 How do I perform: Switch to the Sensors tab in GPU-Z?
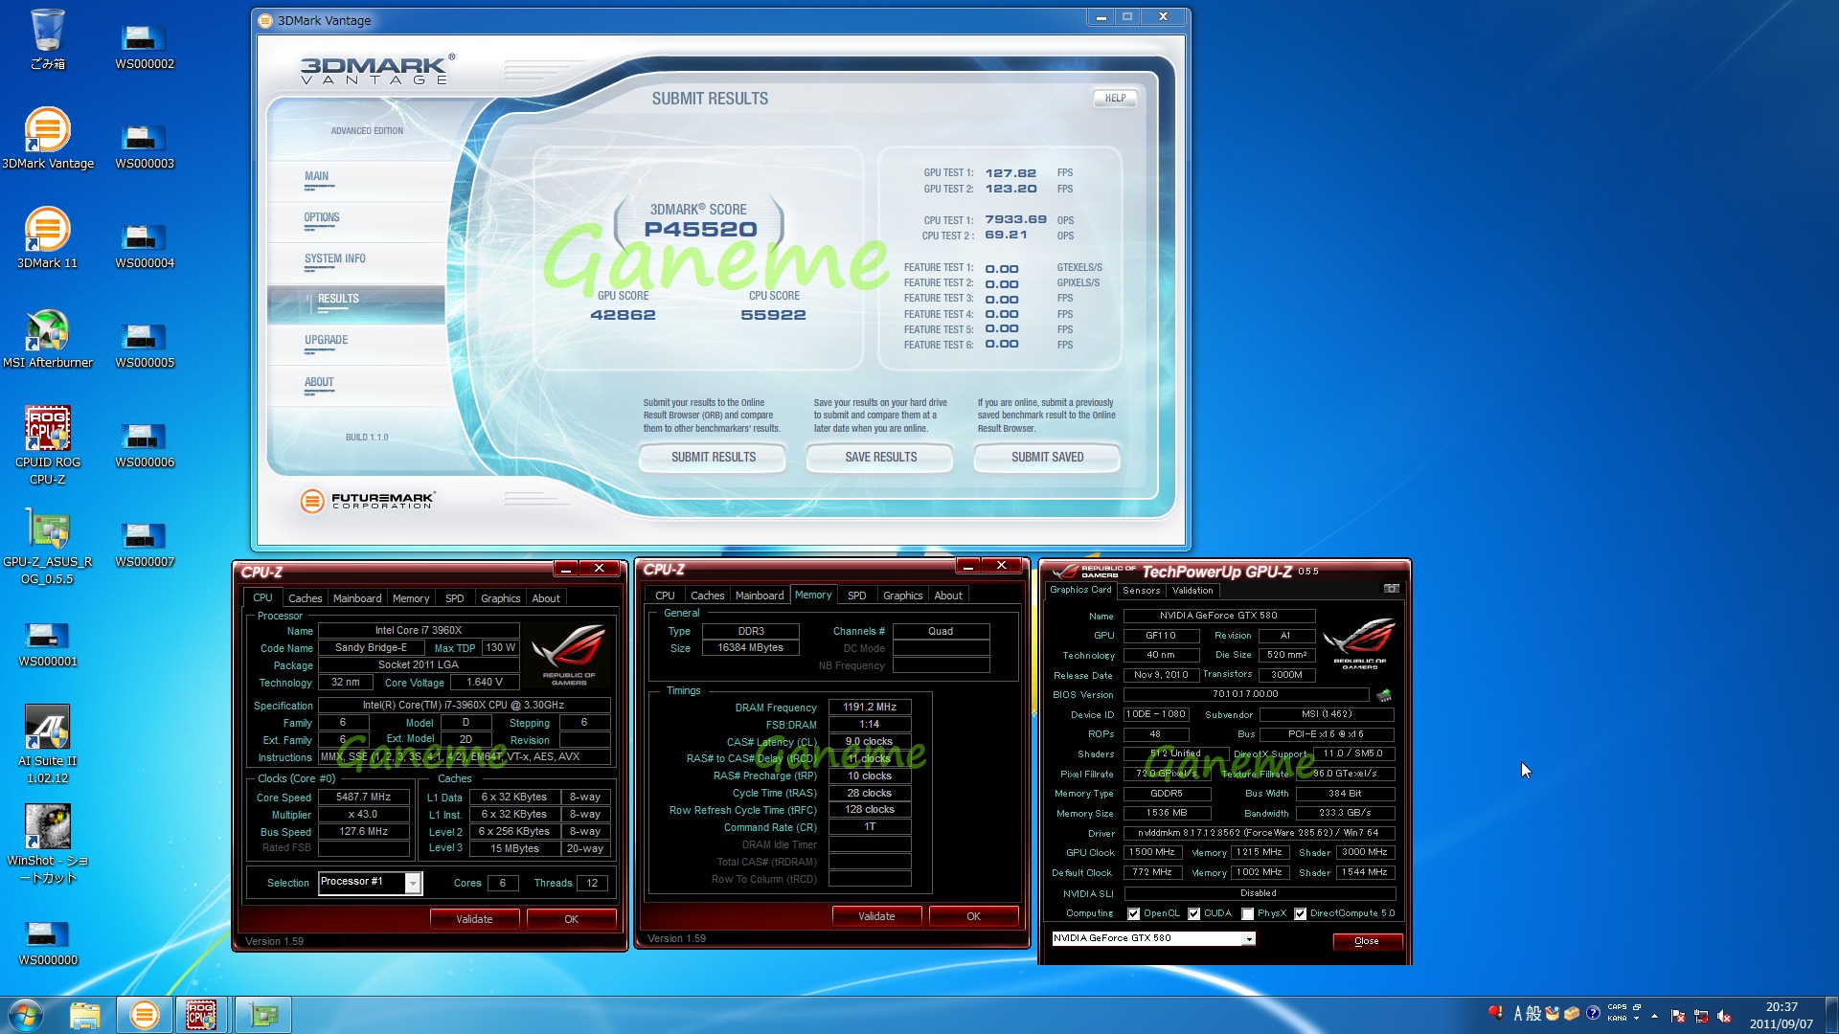coord(1141,591)
